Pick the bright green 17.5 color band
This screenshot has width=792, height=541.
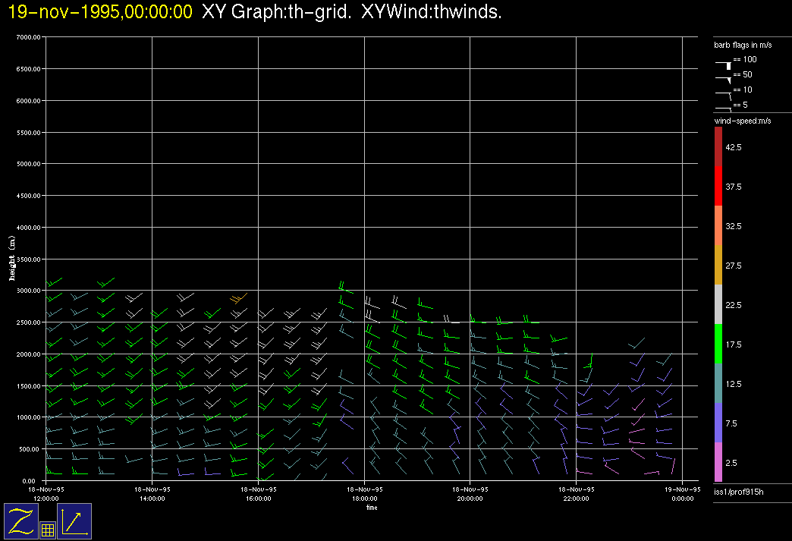718,344
